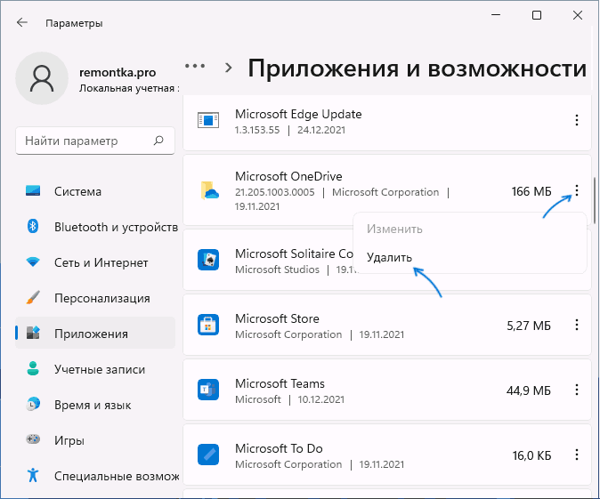Open the Игры section
Viewport: 600px width, 499px height.
pos(95,440)
